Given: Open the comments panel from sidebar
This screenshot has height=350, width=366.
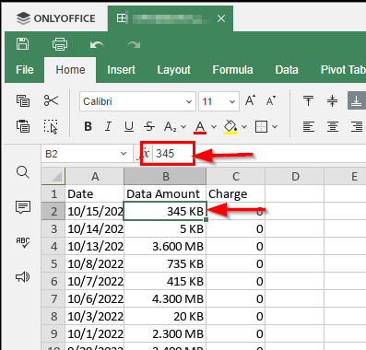Looking at the screenshot, I should [x=23, y=207].
